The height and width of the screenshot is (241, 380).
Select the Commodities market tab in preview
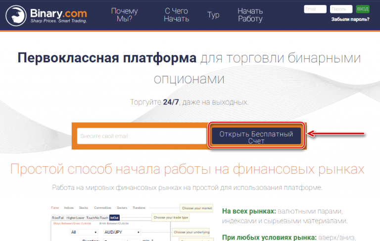[x=102, y=208]
